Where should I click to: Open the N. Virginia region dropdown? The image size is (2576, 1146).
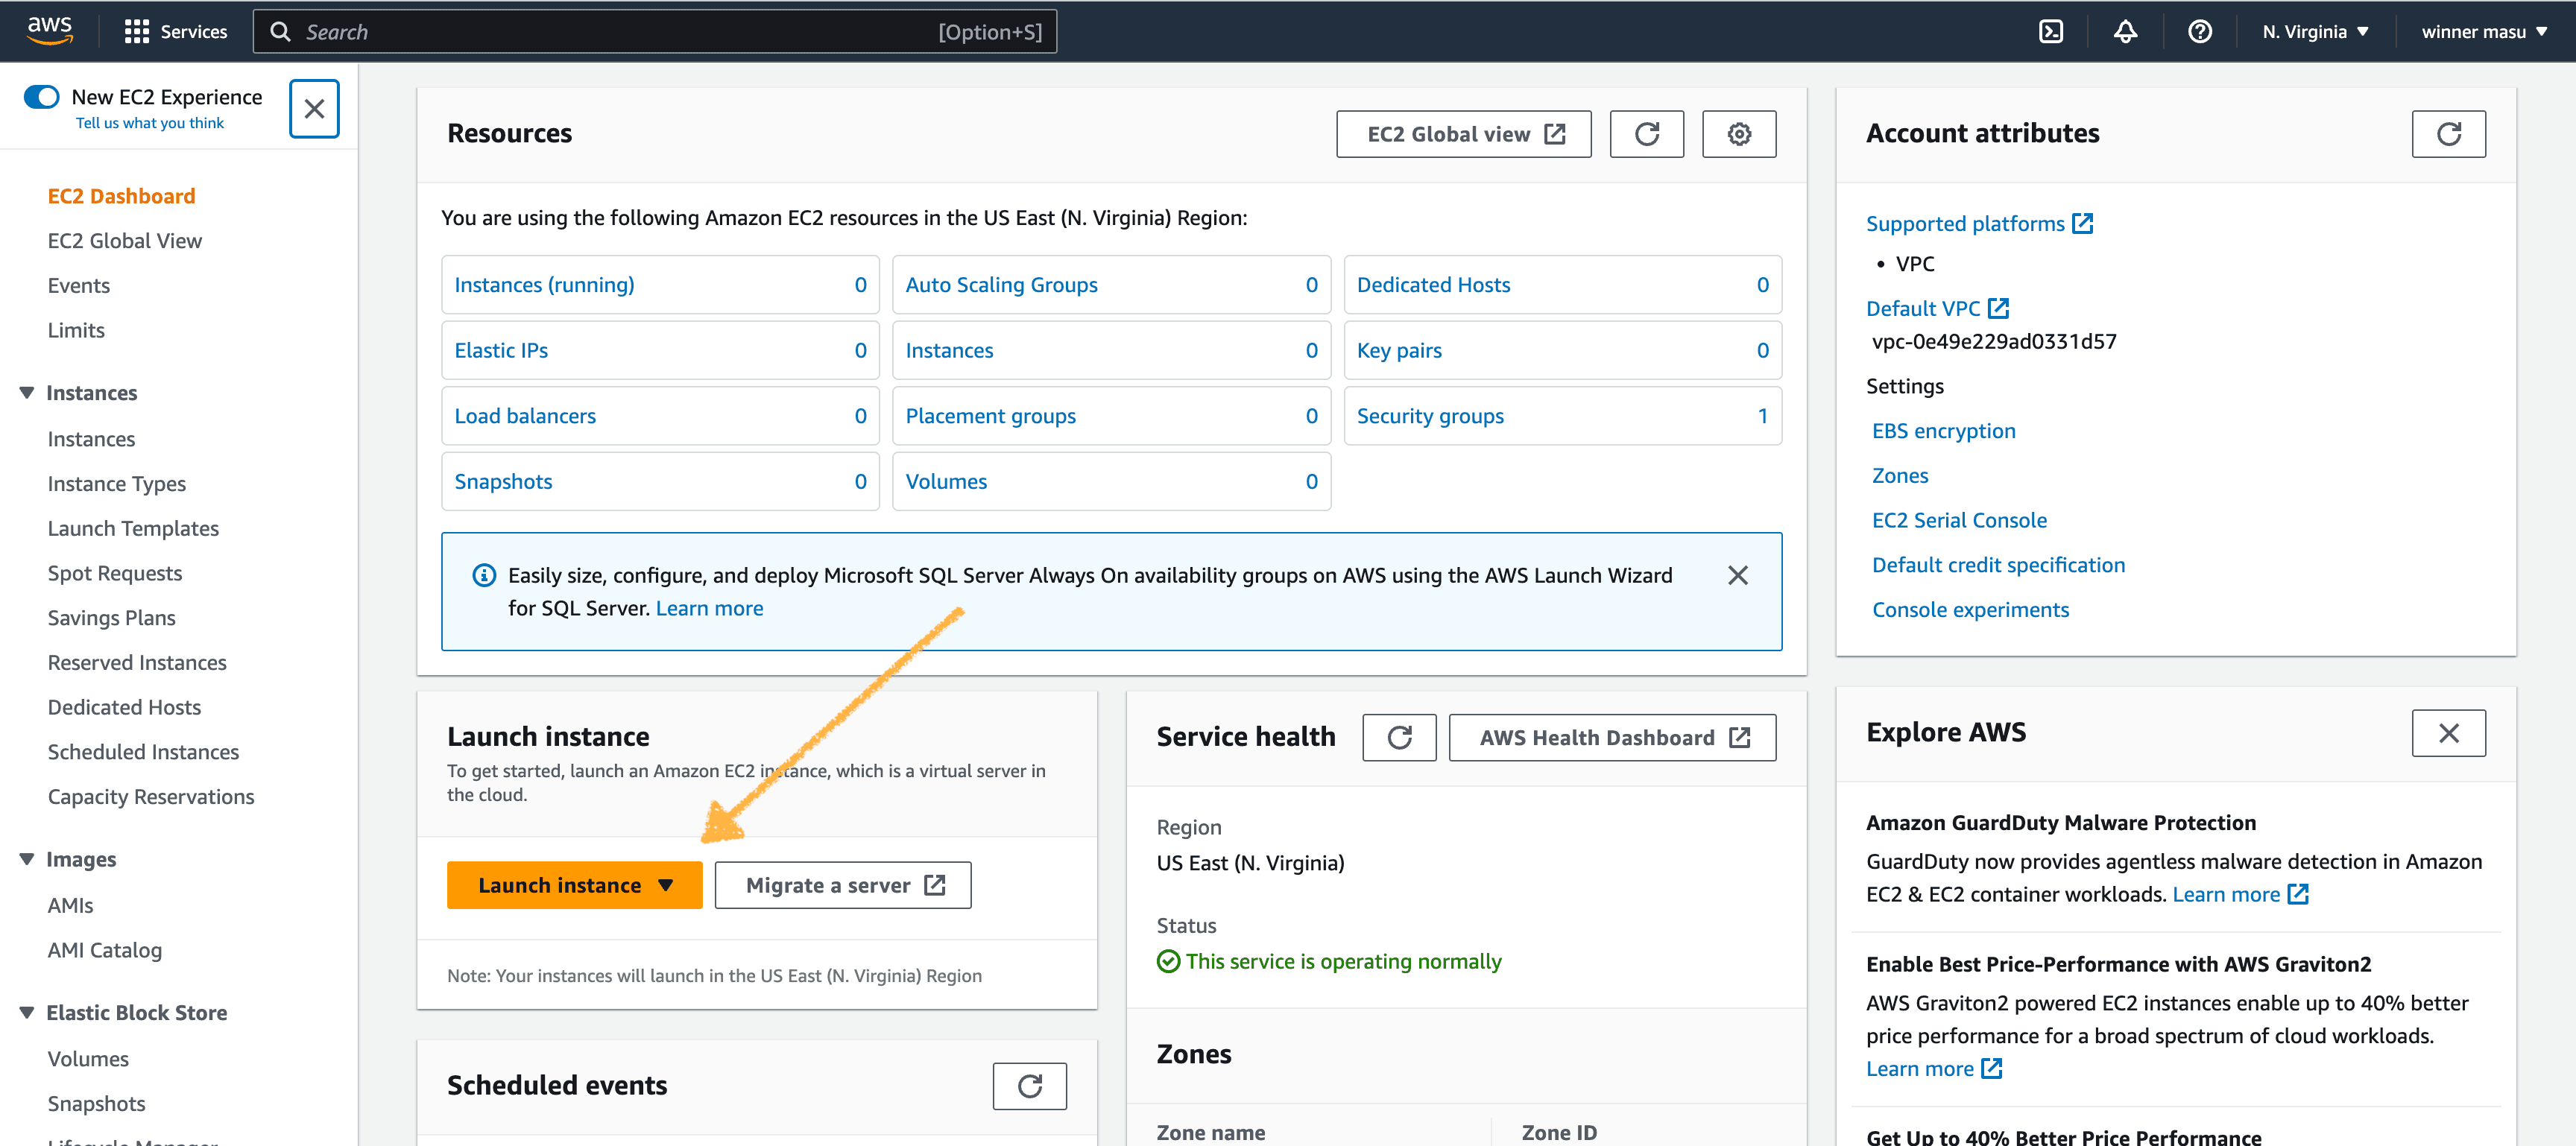[x=2315, y=32]
